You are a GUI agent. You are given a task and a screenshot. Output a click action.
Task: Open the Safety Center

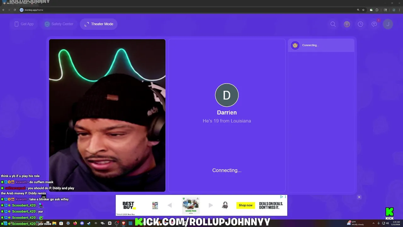pos(59,24)
